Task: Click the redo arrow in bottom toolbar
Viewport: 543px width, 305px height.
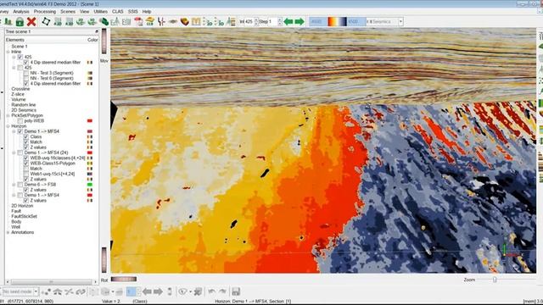Action: coord(222,291)
